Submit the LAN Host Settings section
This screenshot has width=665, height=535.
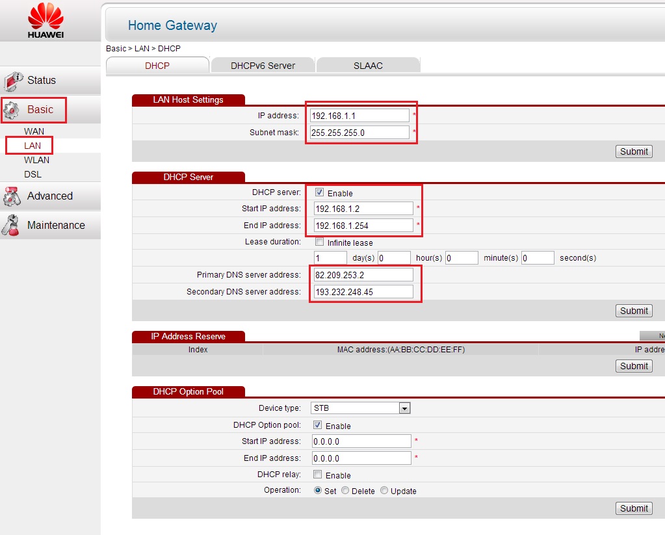(633, 151)
